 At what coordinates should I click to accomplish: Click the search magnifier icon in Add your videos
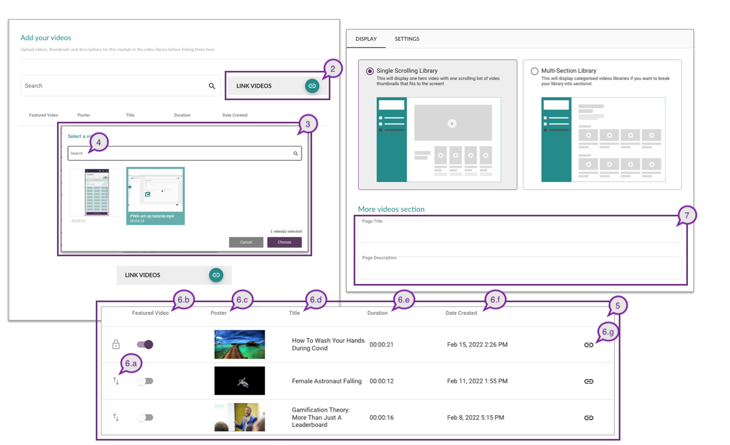tap(212, 86)
